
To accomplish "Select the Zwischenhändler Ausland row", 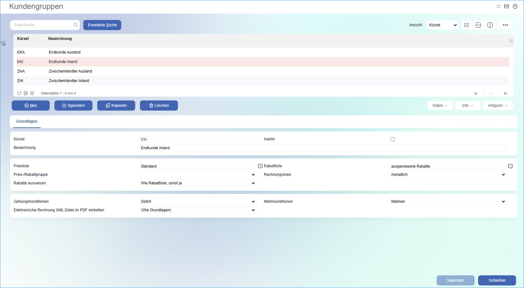I will click(70, 71).
